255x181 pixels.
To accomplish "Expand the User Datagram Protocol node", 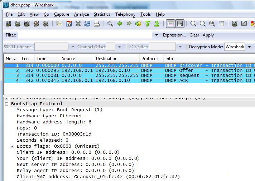I will tap(7, 98).
